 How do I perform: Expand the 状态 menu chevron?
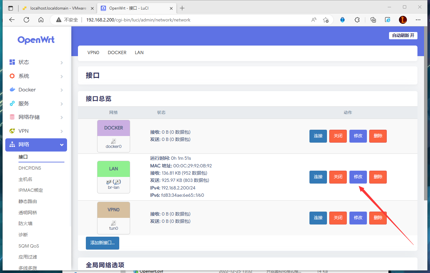62,62
